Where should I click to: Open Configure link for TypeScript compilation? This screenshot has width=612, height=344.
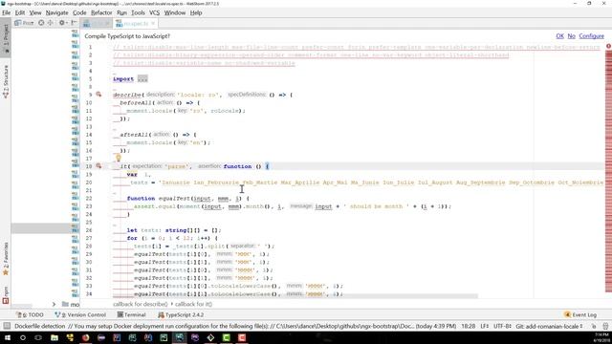pyautogui.click(x=591, y=36)
